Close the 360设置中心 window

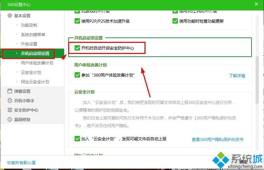pos(256,4)
